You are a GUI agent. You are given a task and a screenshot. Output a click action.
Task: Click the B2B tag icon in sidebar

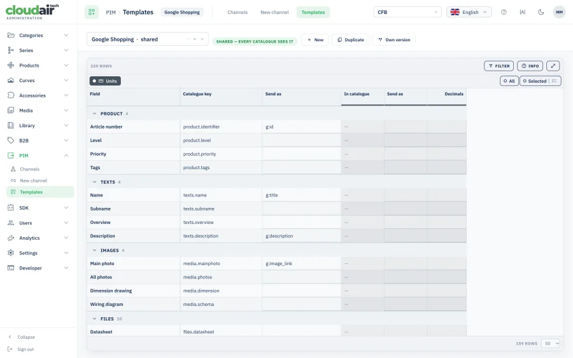(11, 140)
